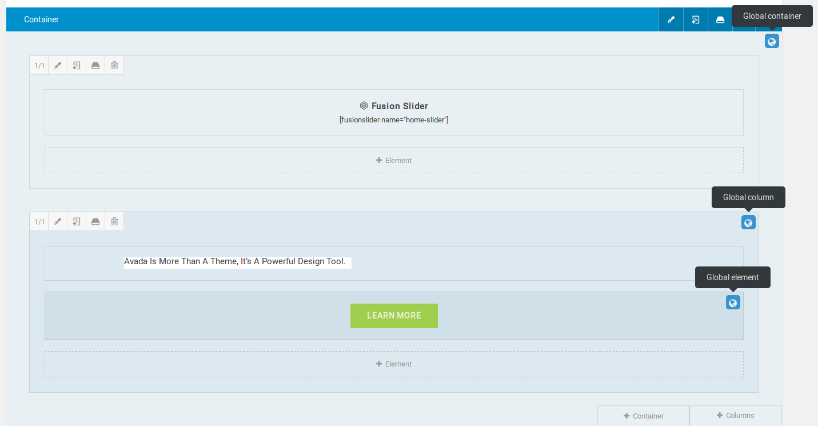Click the Global element globe icon
Viewport: 818px width, 426px height.
point(733,302)
